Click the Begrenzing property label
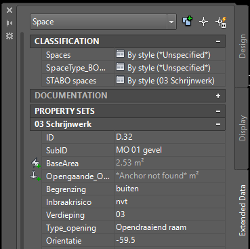 pyautogui.click(x=66, y=189)
